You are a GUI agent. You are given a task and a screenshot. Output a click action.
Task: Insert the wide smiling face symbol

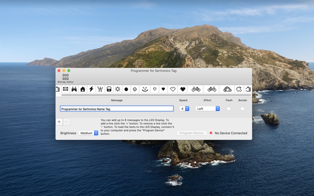145,89
